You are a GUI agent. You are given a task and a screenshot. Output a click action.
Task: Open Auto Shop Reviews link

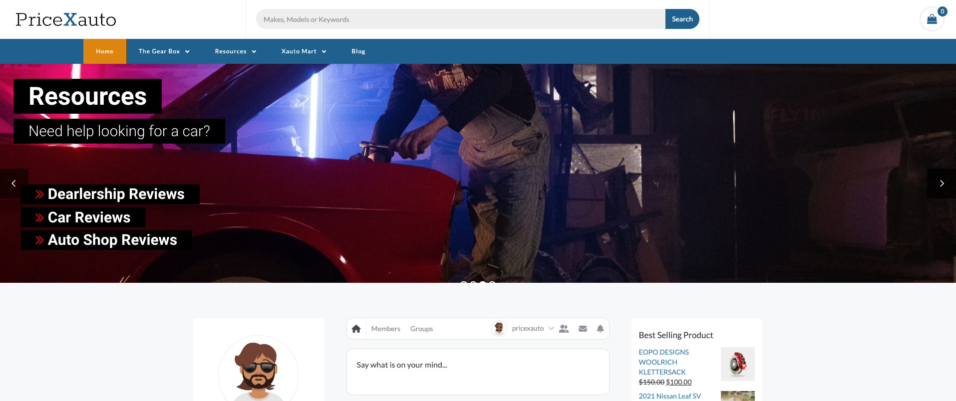click(106, 240)
